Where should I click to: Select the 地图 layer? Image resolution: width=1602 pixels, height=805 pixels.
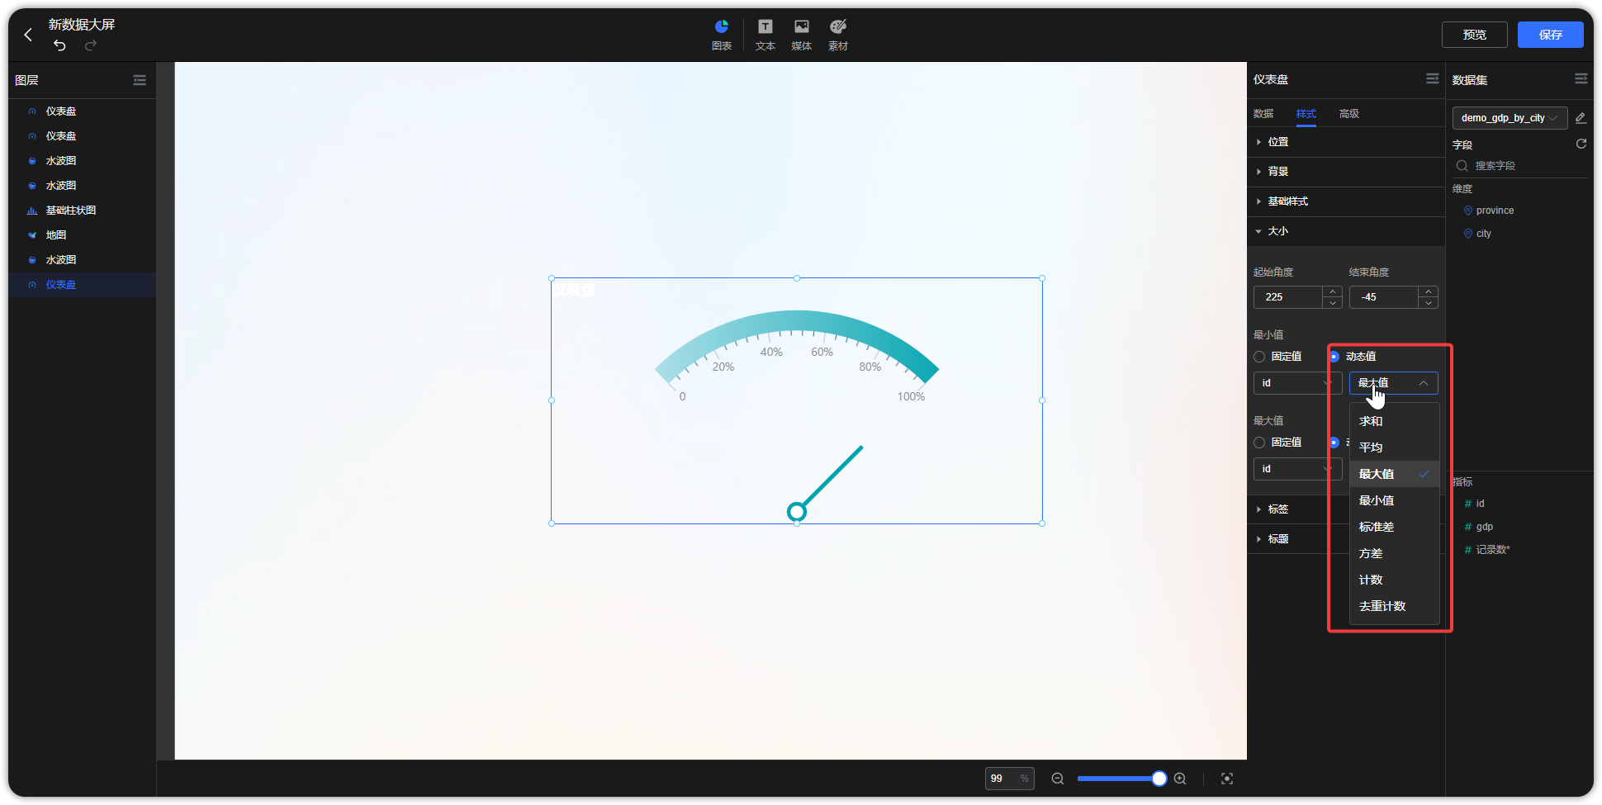(x=82, y=235)
